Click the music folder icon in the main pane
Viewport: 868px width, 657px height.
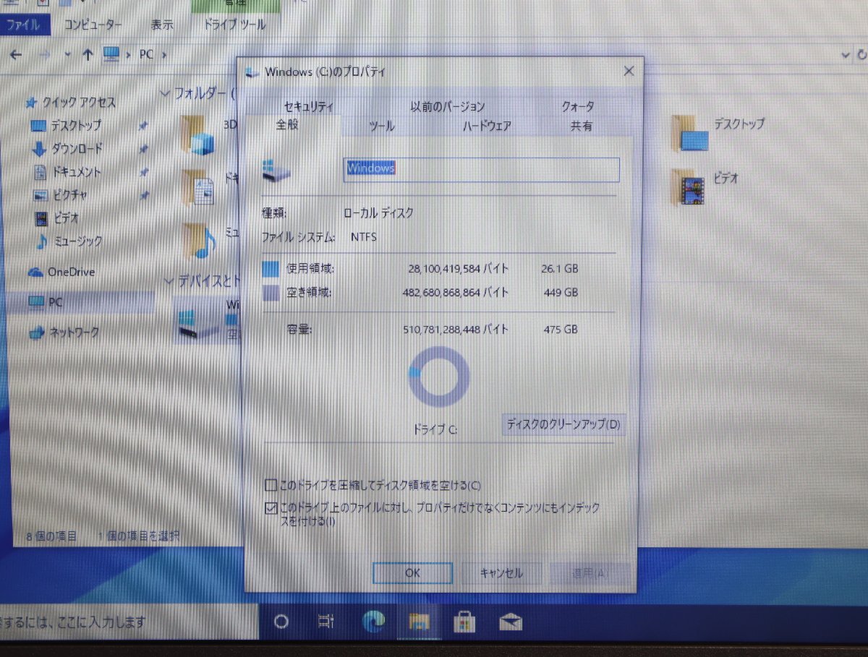199,241
